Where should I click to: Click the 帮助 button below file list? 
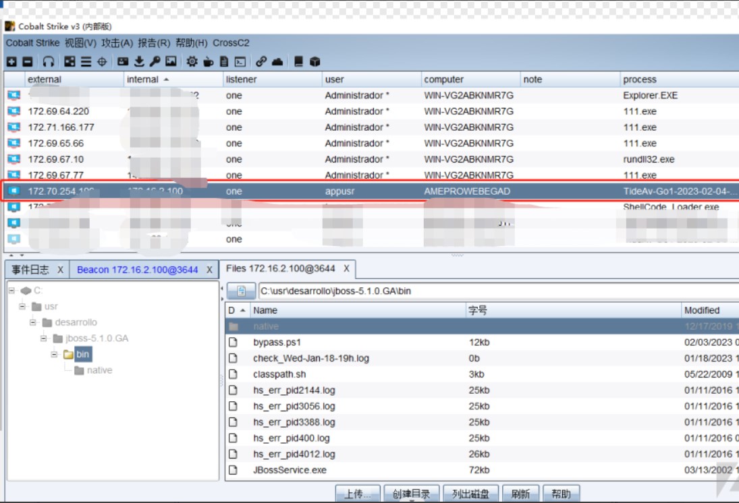point(562,494)
